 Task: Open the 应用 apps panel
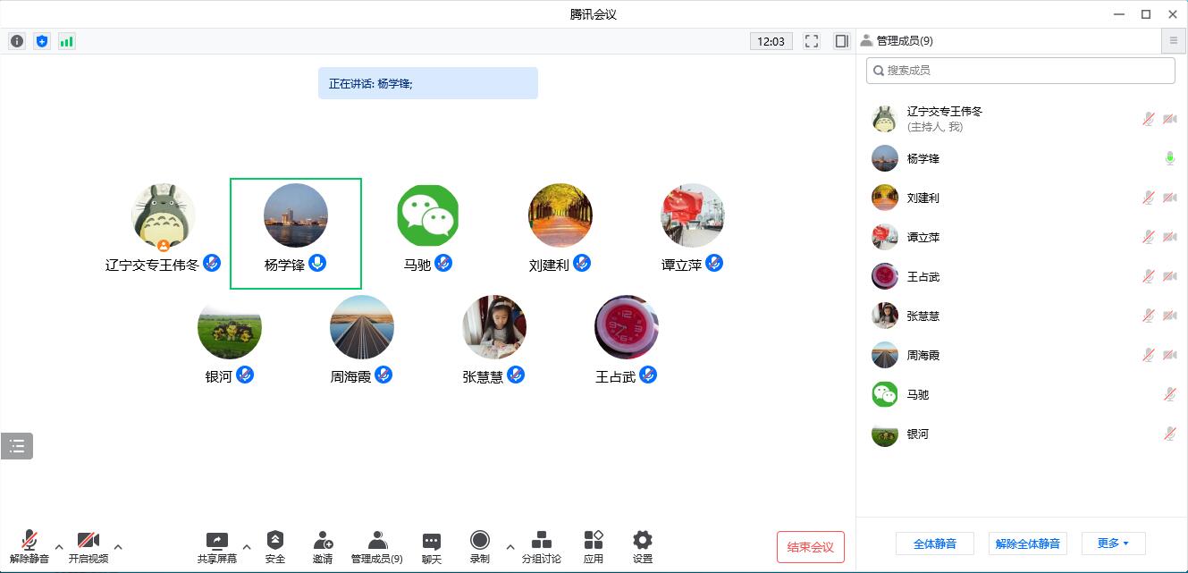(594, 547)
